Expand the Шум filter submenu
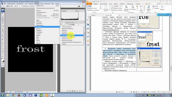The image size is (172, 97). click(48, 37)
